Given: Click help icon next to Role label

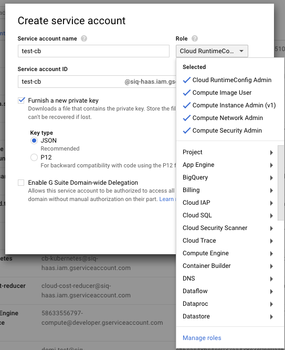Looking at the screenshot, I should 195,38.
